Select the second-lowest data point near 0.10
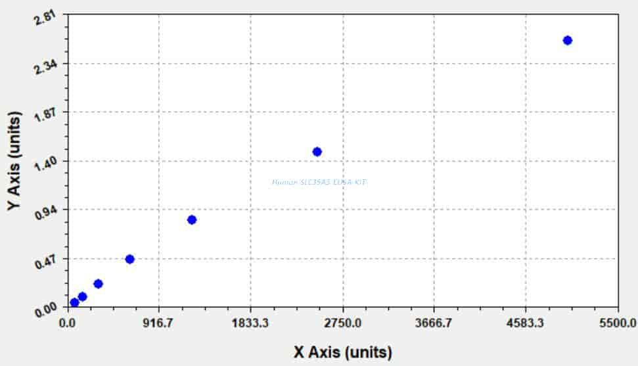The image size is (638, 366). tap(82, 296)
